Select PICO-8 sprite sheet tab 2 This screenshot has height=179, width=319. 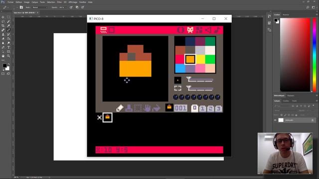coord(210,108)
